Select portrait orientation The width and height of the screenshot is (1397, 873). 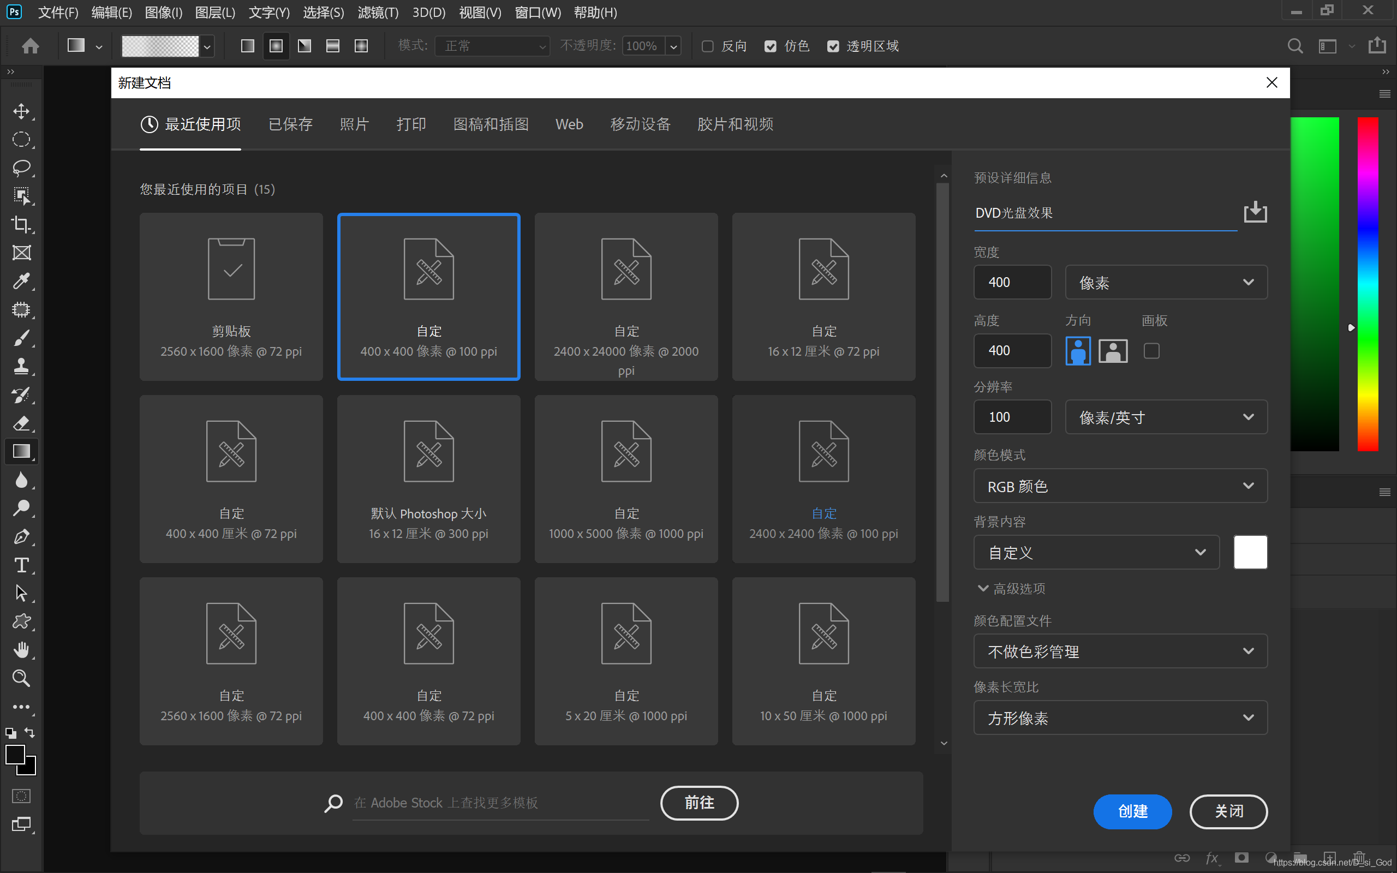(1078, 350)
